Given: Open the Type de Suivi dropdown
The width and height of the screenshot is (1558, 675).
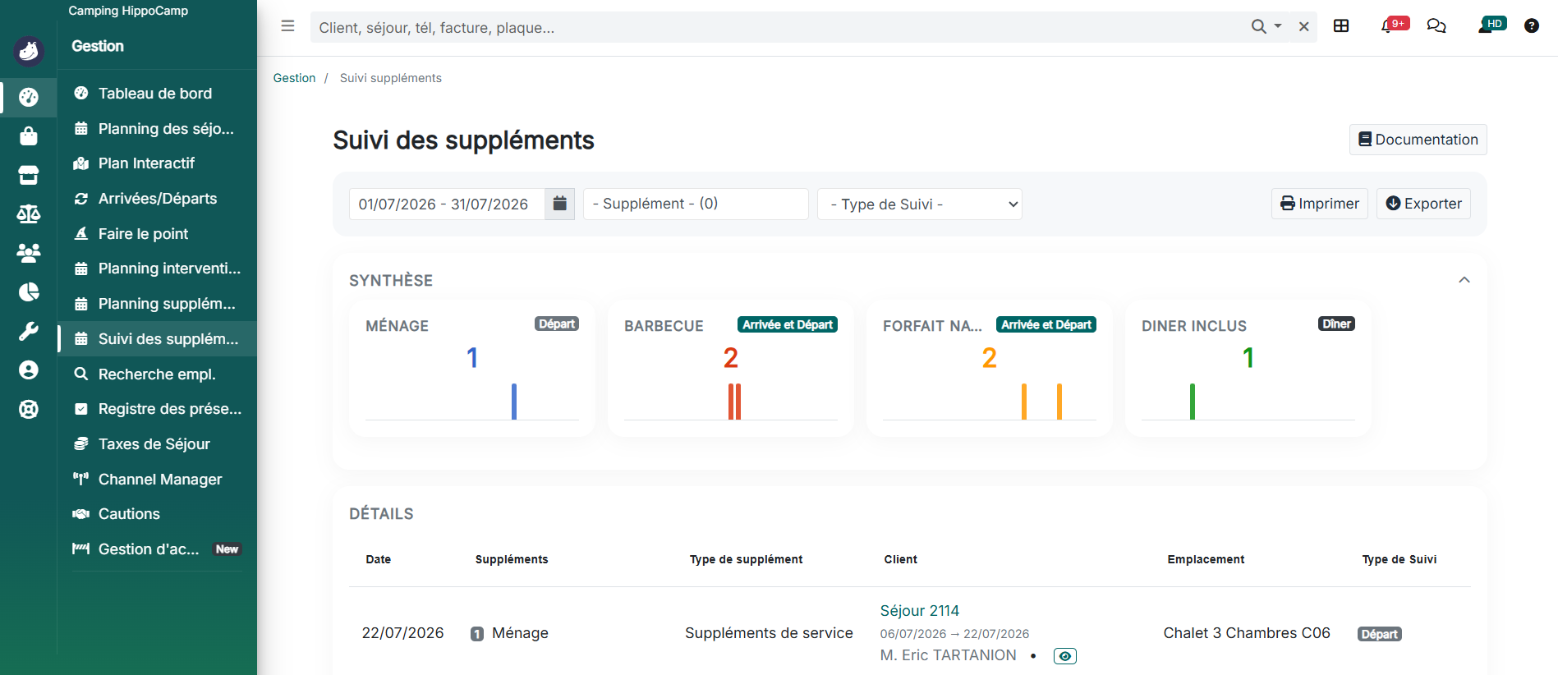Looking at the screenshot, I should 920,204.
